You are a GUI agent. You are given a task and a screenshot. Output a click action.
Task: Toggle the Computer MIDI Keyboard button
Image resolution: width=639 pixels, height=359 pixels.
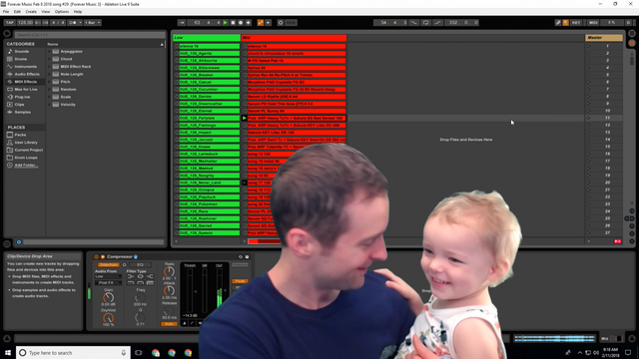coord(566,23)
